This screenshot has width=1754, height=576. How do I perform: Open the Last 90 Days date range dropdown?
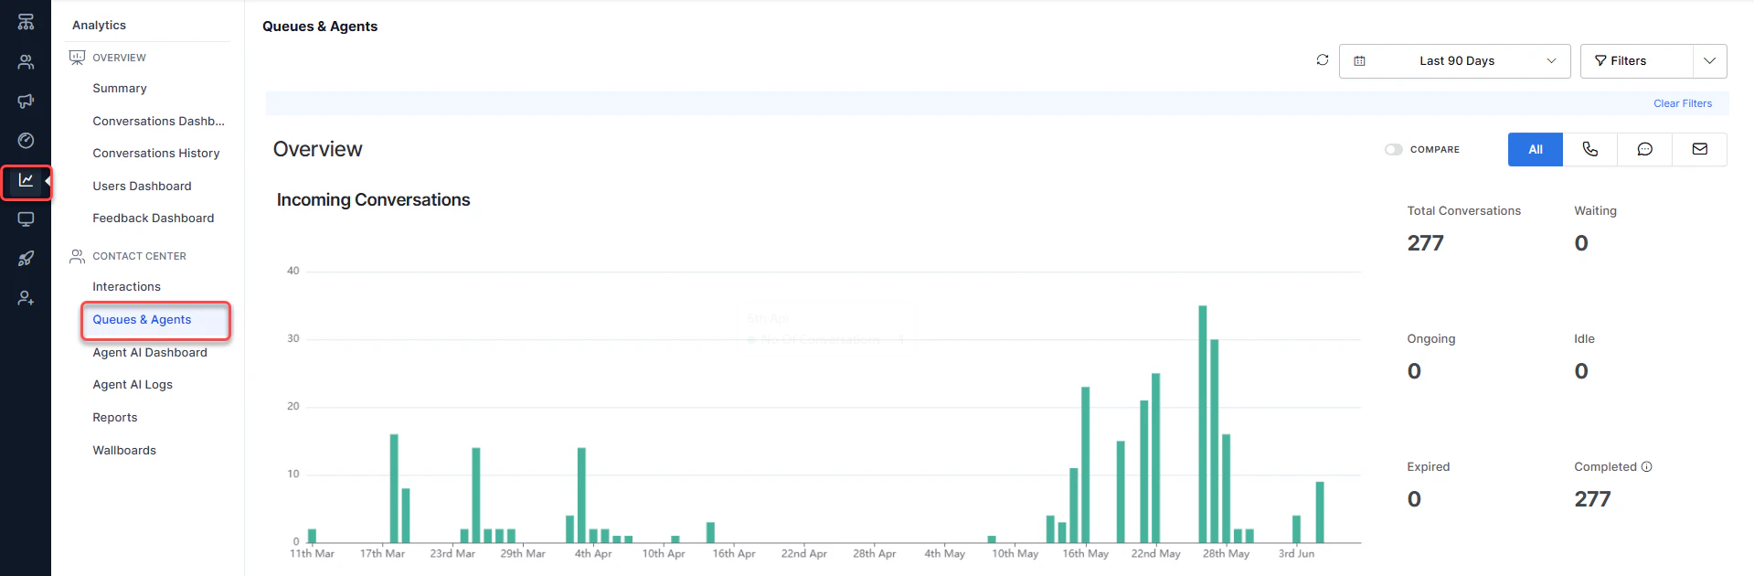pyautogui.click(x=1454, y=61)
